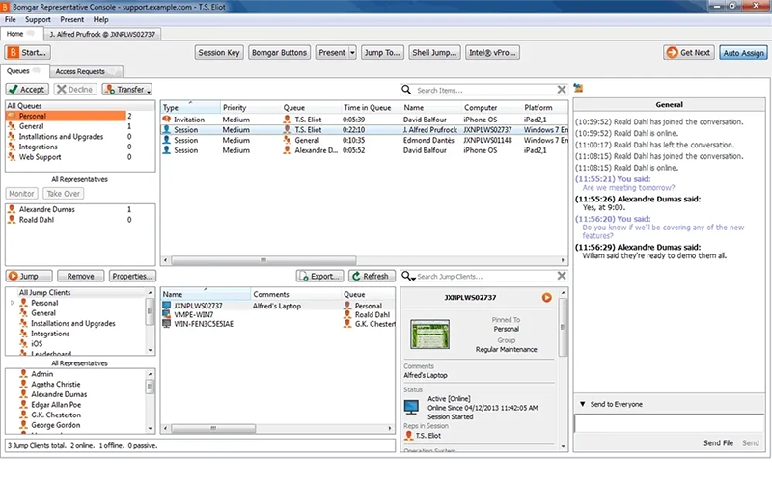Clear the Search Items field with X
Viewport: 772px width, 482px height.
[560, 89]
